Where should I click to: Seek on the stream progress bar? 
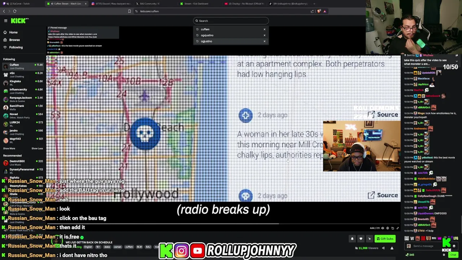click(x=223, y=224)
